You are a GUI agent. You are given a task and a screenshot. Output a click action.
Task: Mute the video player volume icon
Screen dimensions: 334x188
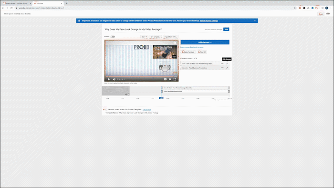tap(114, 79)
